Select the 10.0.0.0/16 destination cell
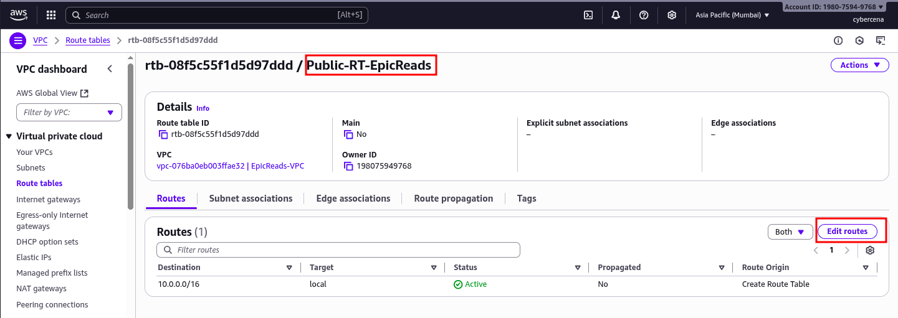The height and width of the screenshot is (318, 898). (179, 284)
